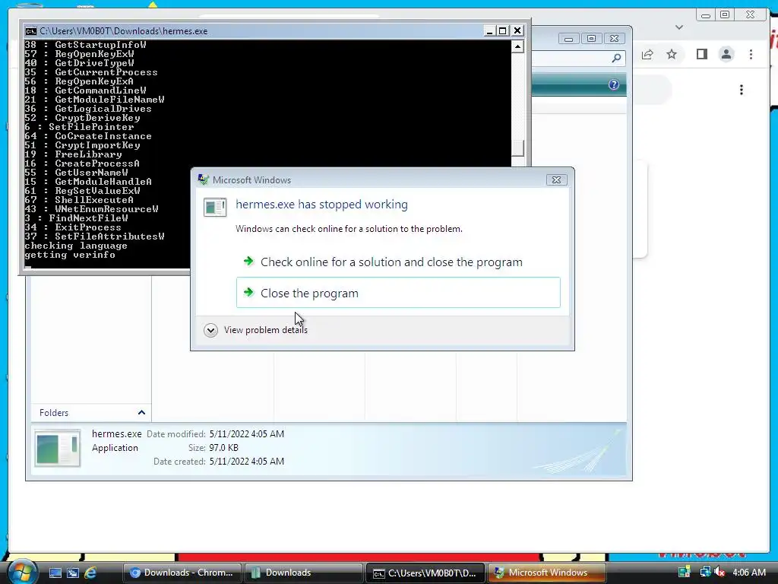778x584 pixels.
Task: Close the Microsoft Windows error dialog
Action: tap(556, 179)
